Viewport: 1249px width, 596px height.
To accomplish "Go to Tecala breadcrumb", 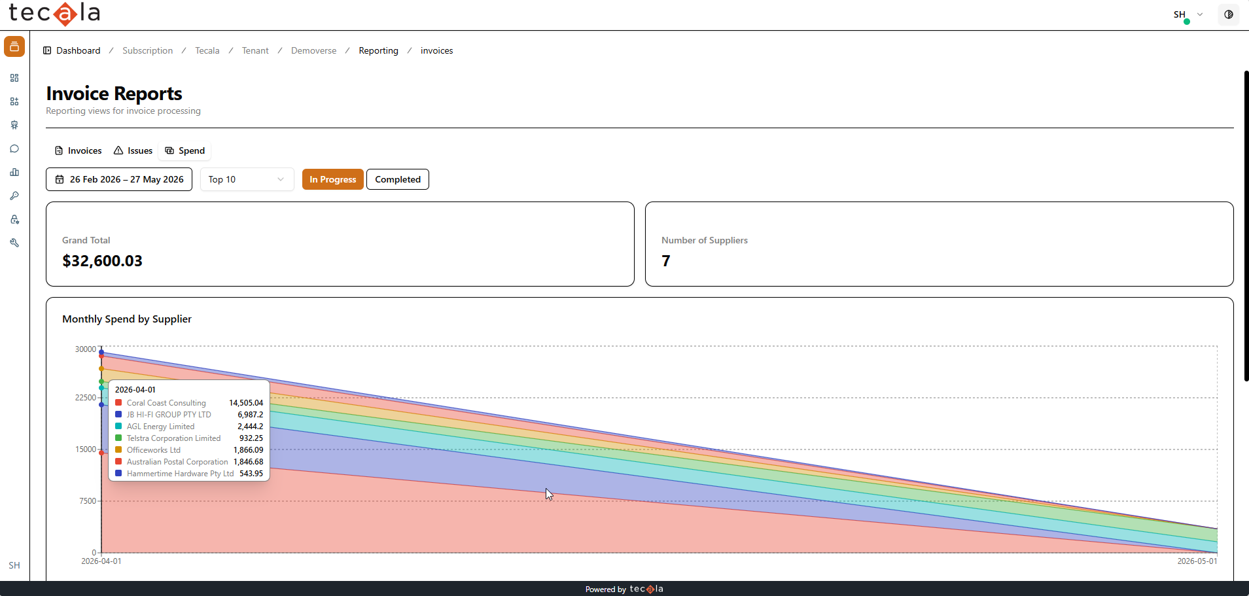I will click(x=207, y=50).
